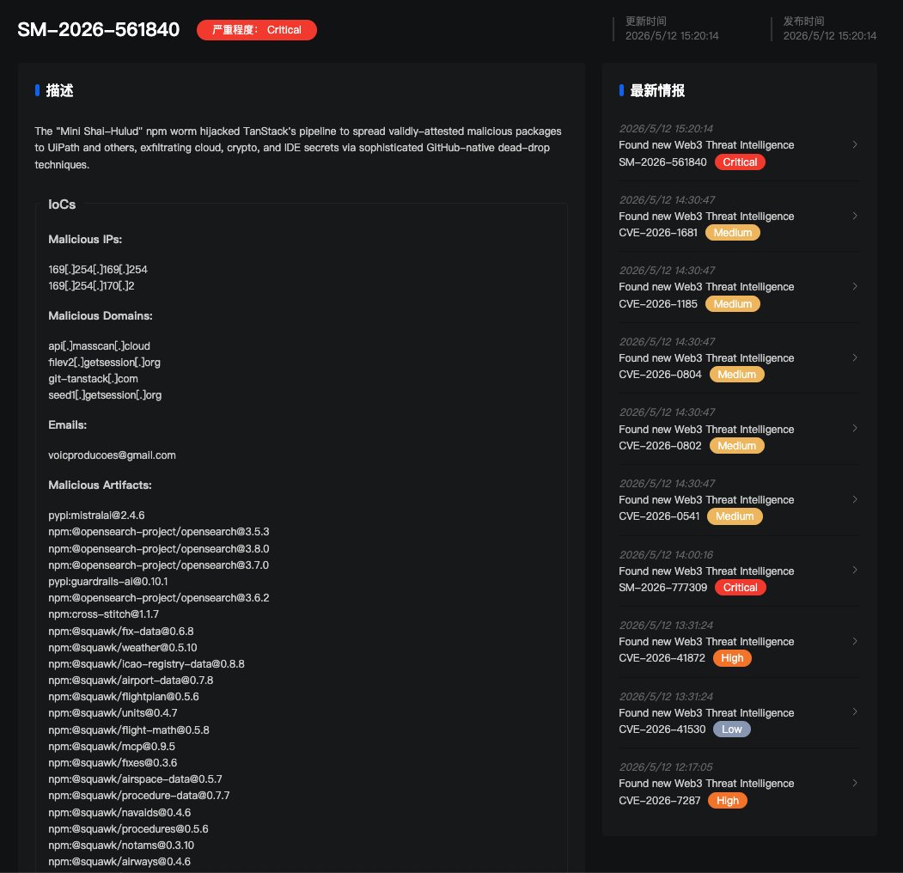Select the page title SM-2026-561840

coord(99,29)
